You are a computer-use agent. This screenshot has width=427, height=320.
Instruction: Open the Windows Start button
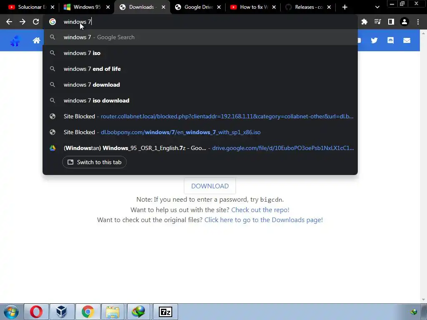[11, 312]
